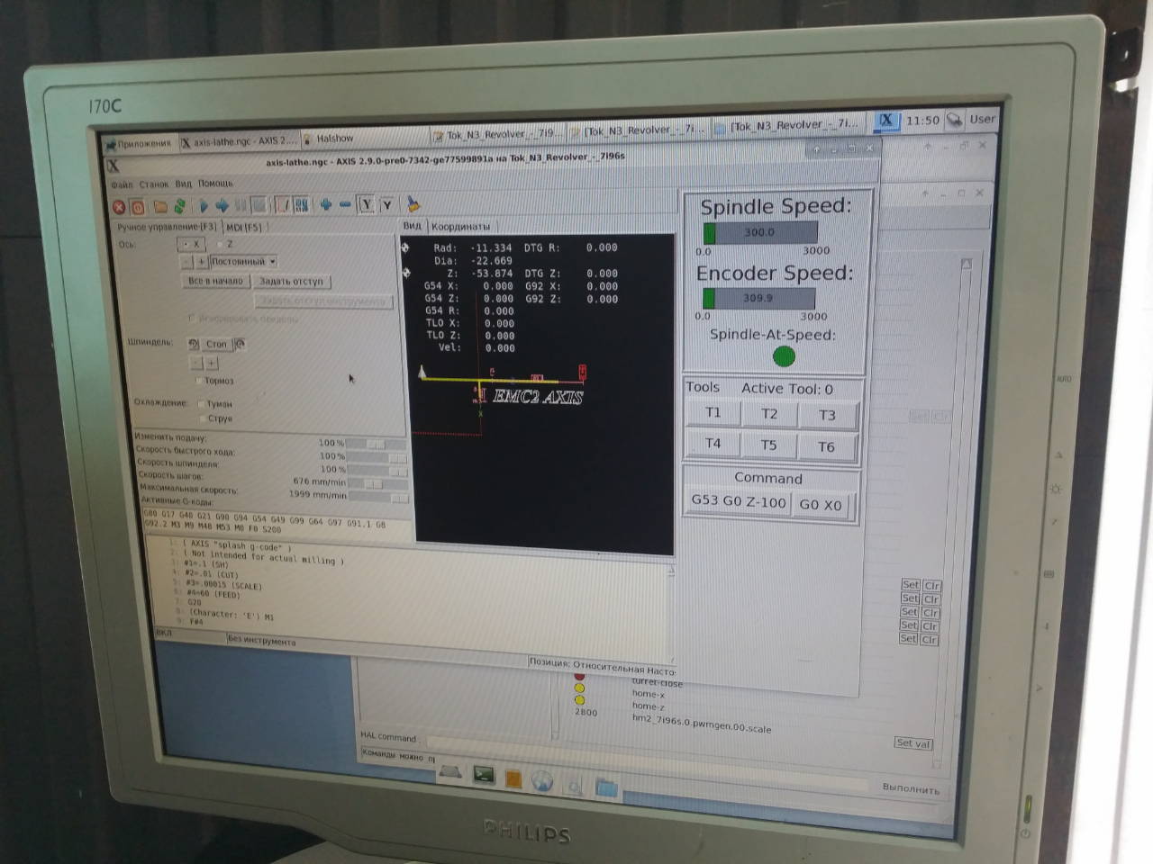This screenshot has height=864, width=1153.
Task: Open the orange icon in bottom dock
Action: [513, 778]
